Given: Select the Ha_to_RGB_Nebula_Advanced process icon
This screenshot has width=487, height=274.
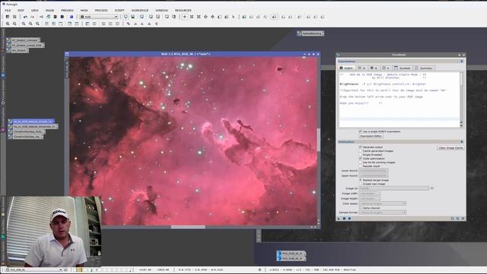Looking at the screenshot, I should (33, 126).
